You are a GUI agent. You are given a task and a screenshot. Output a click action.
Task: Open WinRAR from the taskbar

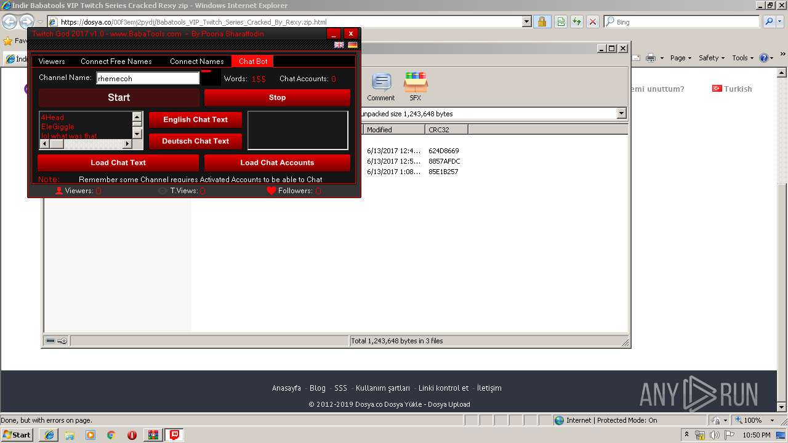coord(153,435)
